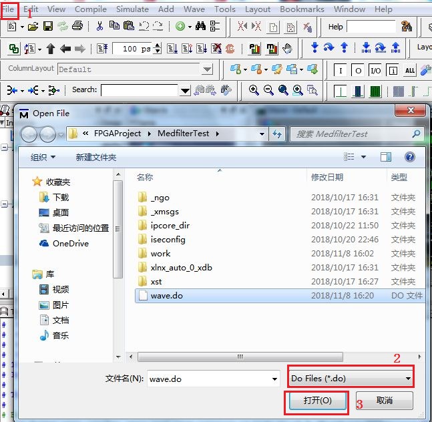Click the Step Over curved arrow icon
This screenshot has width=432, height=422.
pyautogui.click(x=329, y=47)
